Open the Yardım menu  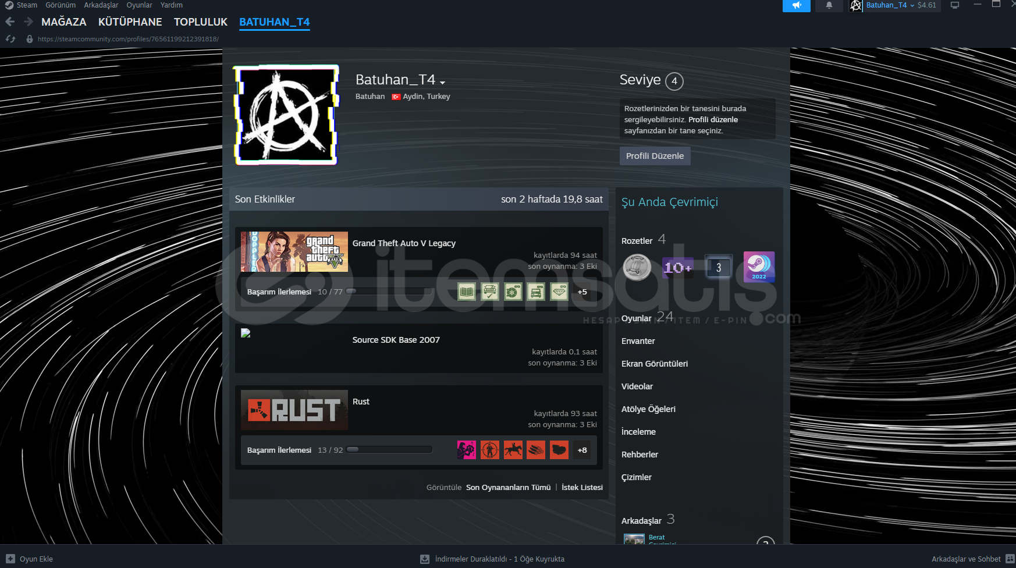point(172,5)
